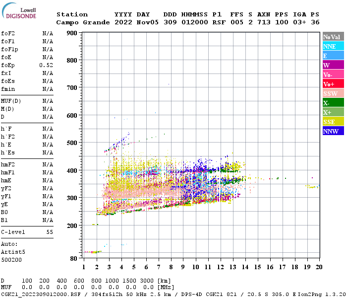Image resolution: width=347 pixels, height=298 pixels.
Task: Click the Campo Grande station name
Action: click(83, 23)
